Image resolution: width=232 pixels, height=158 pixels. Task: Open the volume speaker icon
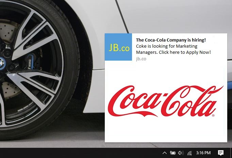tap(181, 153)
